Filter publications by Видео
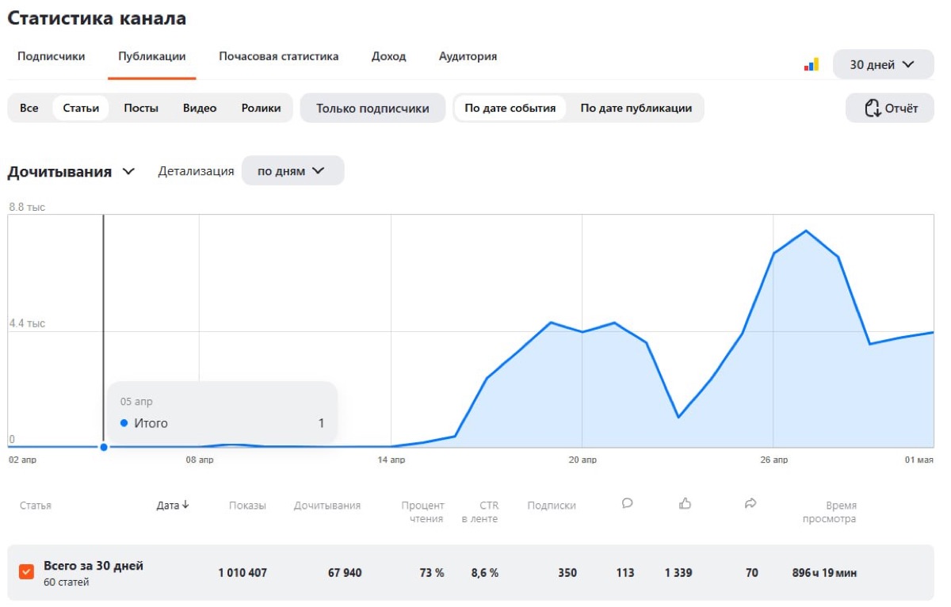The height and width of the screenshot is (607, 951). coord(200,109)
